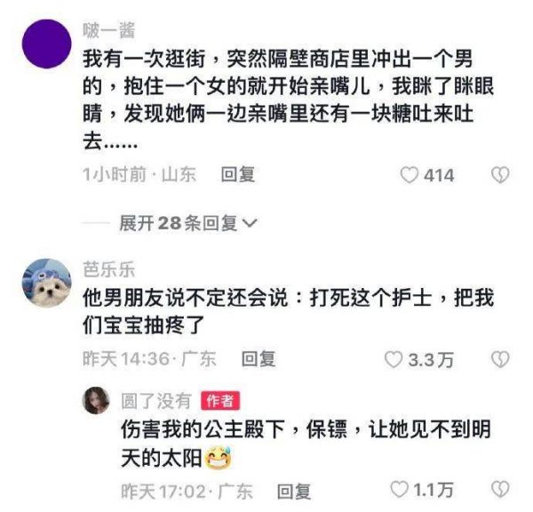Open username 圆了没有 profile

(x=156, y=401)
